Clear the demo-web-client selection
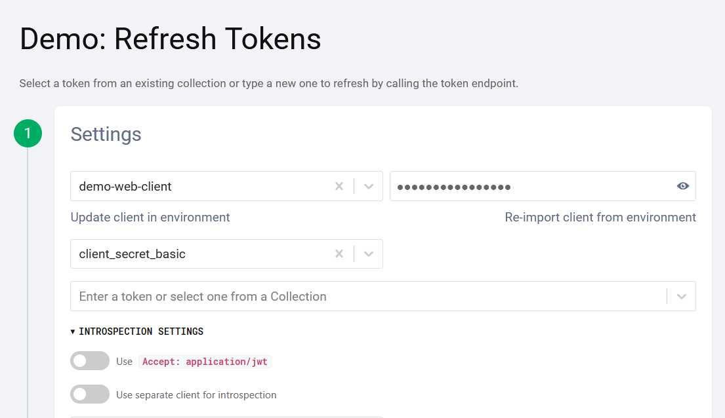This screenshot has height=418, width=725. coord(339,186)
